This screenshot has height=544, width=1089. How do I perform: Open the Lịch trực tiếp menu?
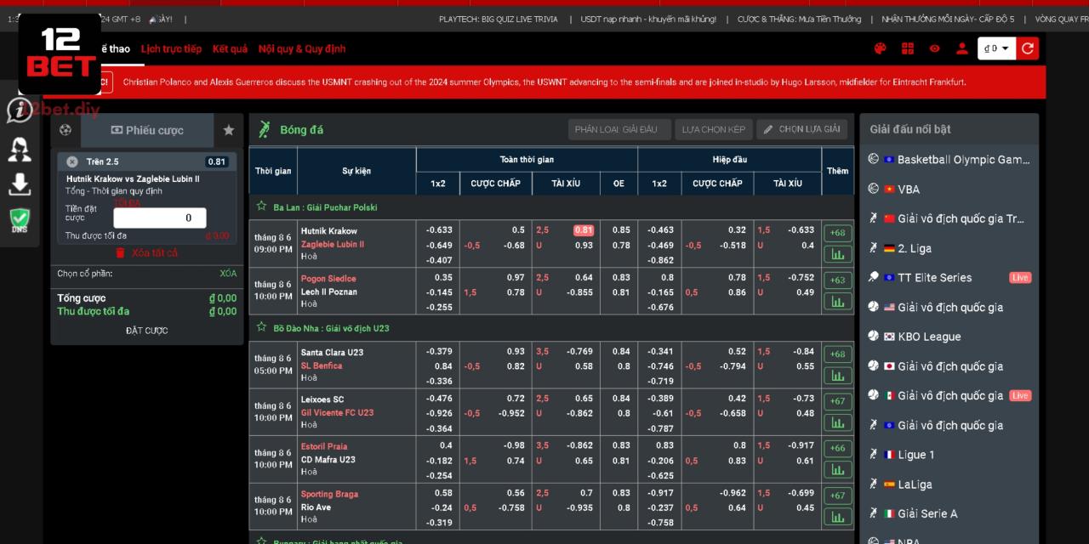[170, 48]
